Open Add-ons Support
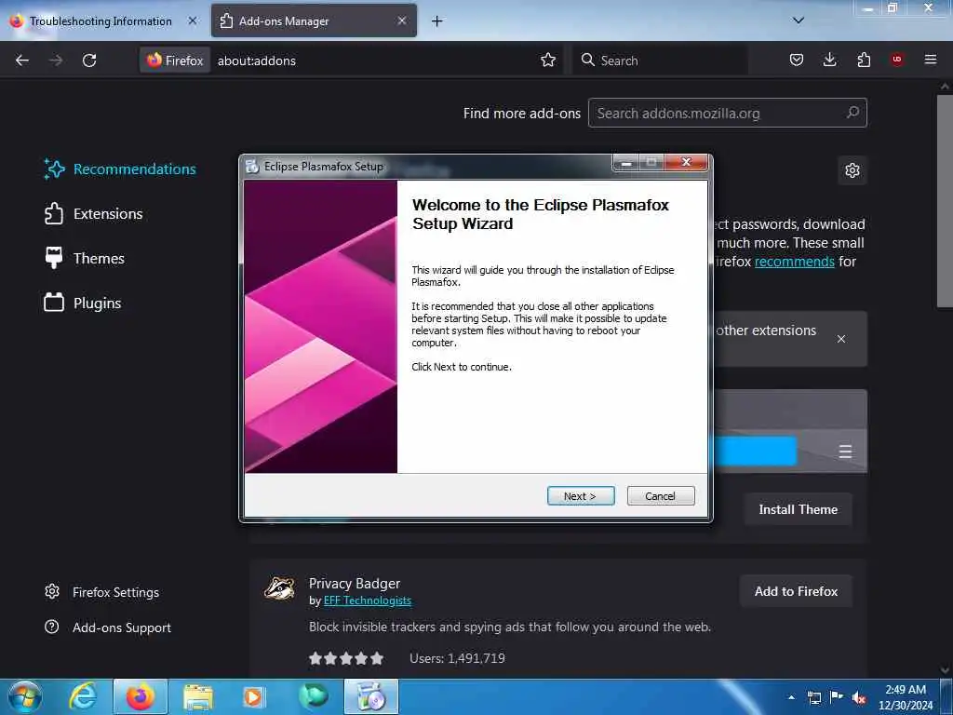953x715 pixels. tap(108, 627)
